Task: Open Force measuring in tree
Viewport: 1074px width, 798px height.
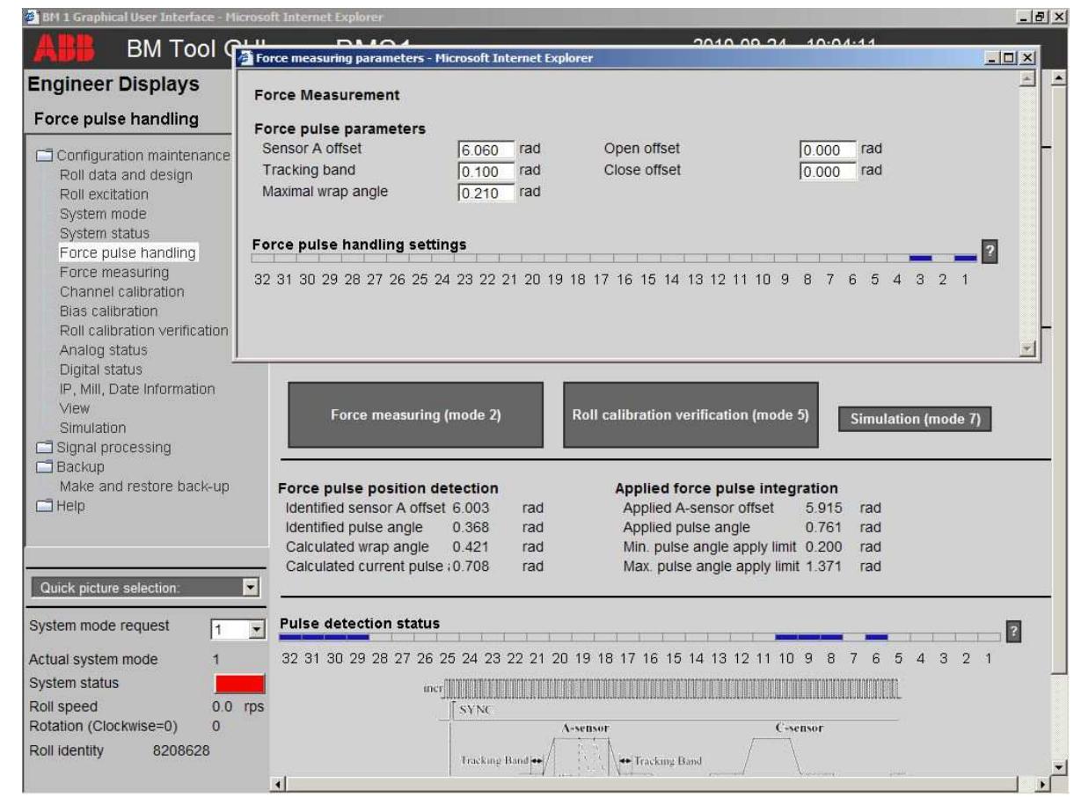Action: [x=114, y=272]
